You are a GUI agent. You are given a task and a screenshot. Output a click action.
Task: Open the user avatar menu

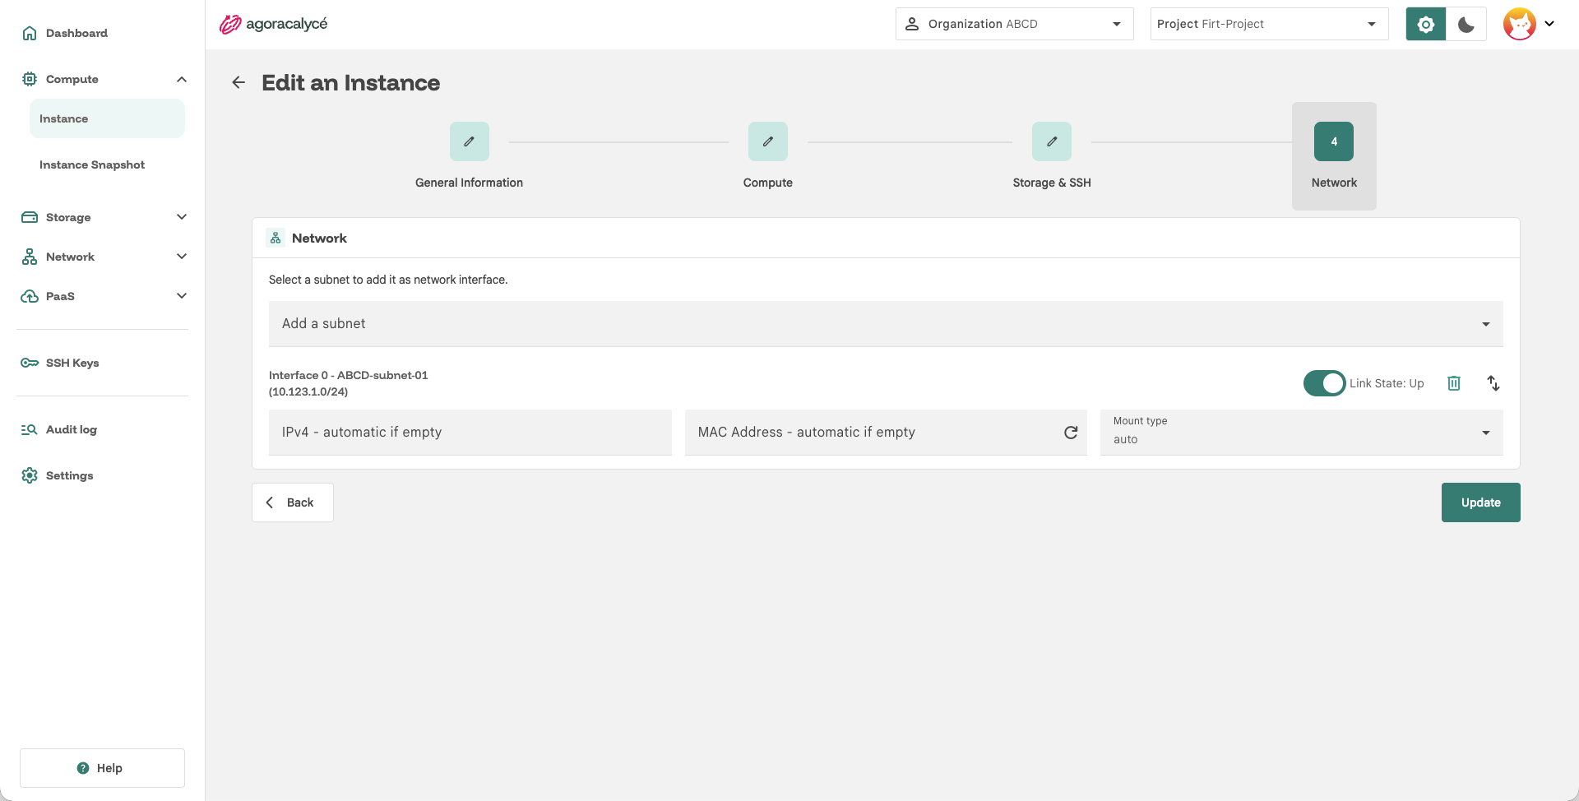(1530, 24)
